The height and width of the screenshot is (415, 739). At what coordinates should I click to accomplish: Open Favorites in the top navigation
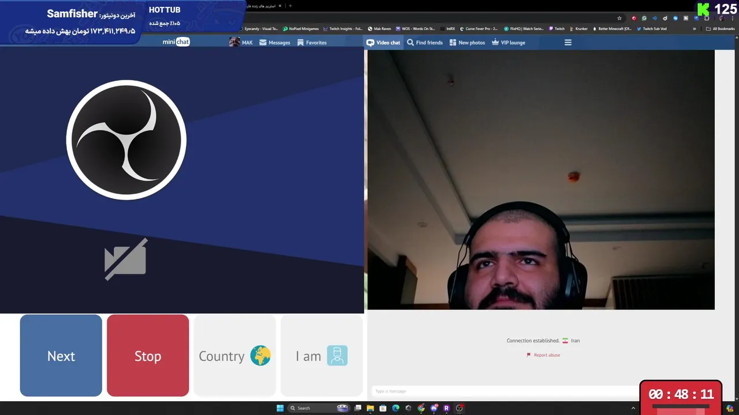click(x=312, y=42)
